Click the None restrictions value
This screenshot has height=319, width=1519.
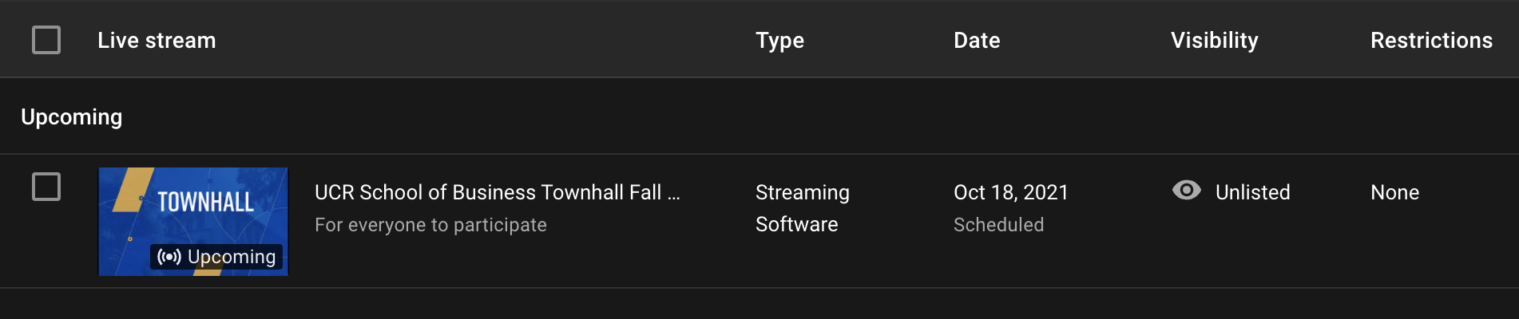1394,192
